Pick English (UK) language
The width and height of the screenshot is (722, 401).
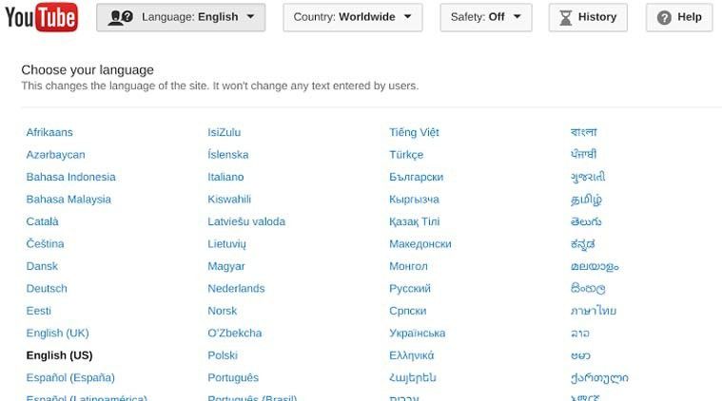click(57, 333)
